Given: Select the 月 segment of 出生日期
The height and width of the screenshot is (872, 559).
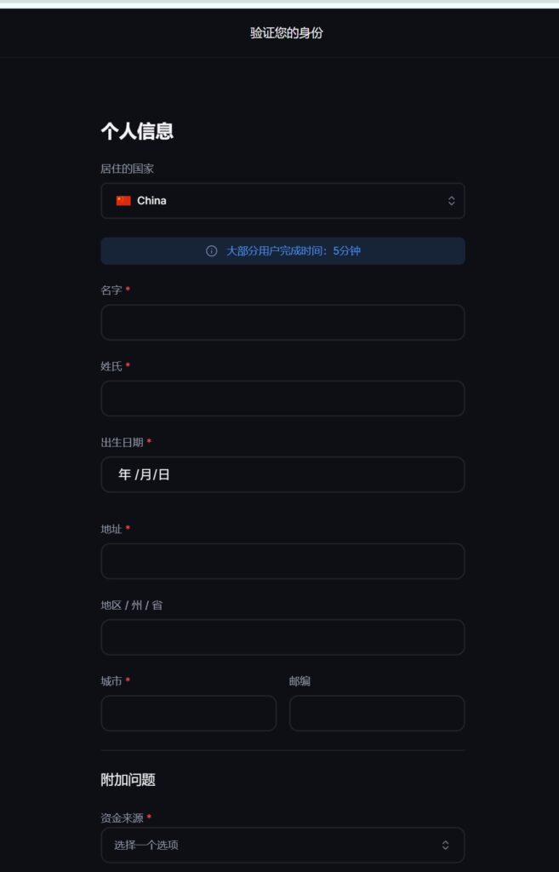Looking at the screenshot, I should click(145, 474).
